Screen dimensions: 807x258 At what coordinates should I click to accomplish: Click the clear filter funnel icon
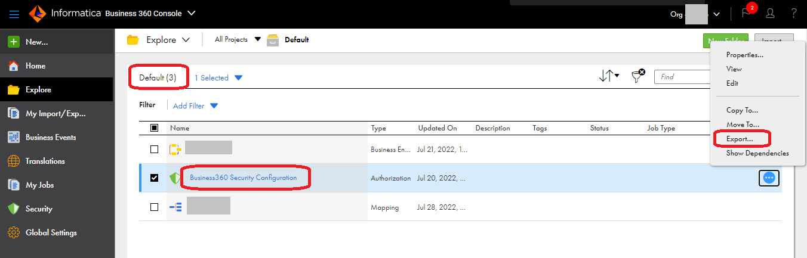click(638, 76)
